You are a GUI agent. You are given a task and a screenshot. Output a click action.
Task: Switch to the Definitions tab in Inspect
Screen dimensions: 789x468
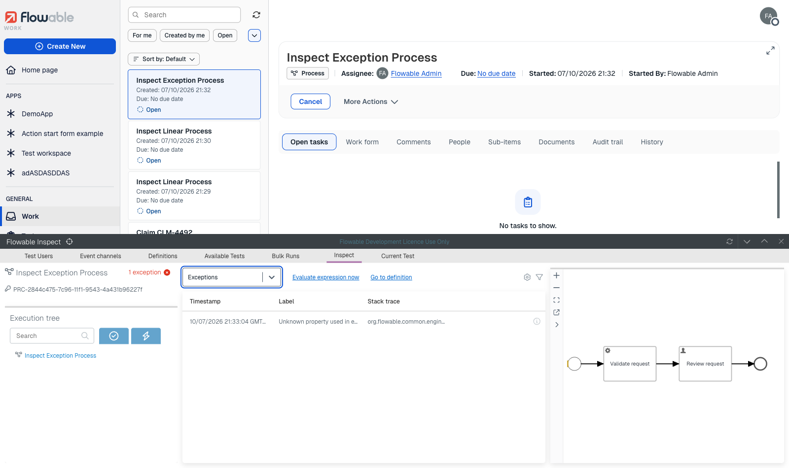point(163,256)
